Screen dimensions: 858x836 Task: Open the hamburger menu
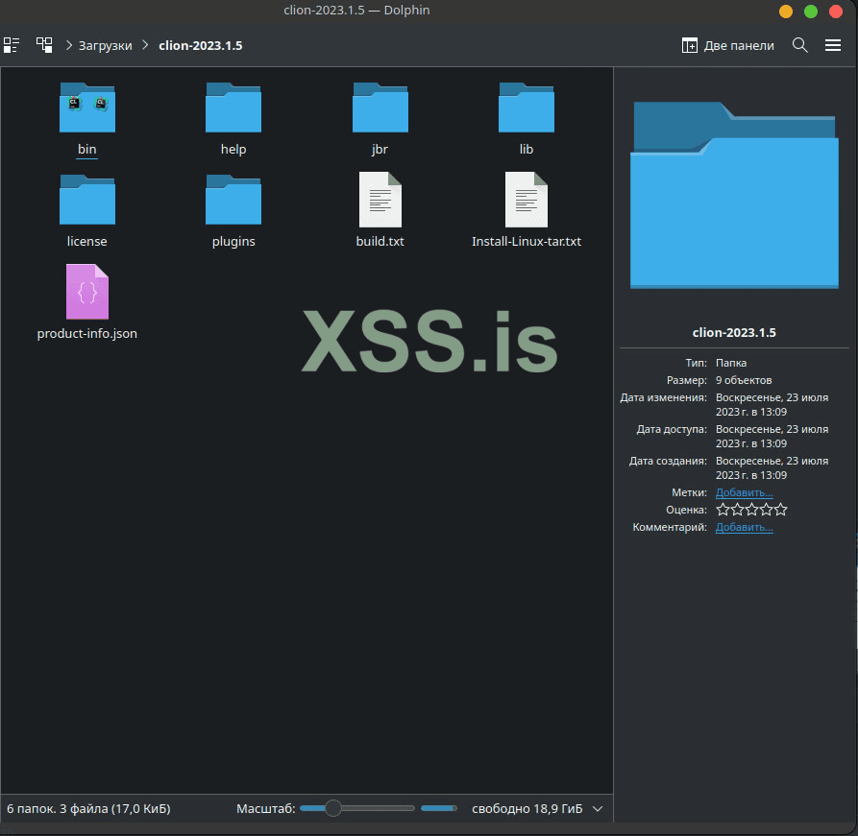click(833, 45)
